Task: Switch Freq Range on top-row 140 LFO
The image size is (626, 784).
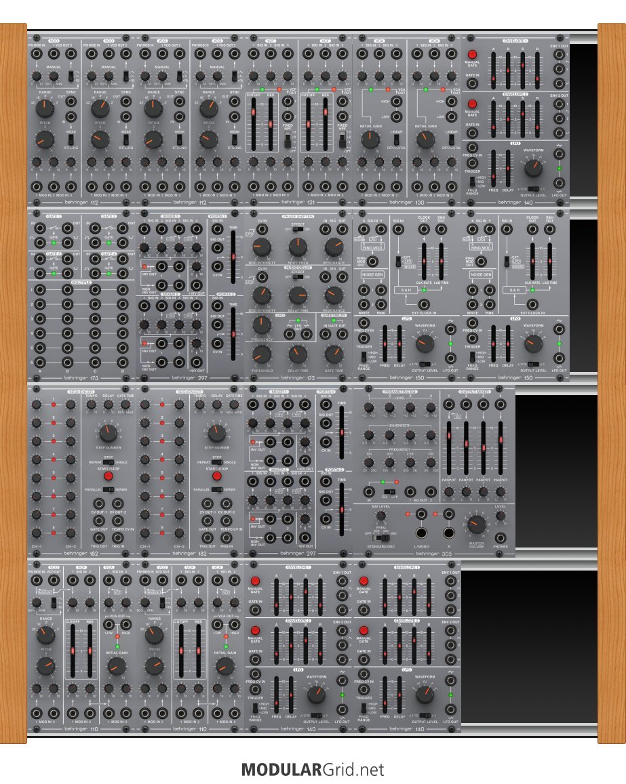Action: click(x=472, y=182)
